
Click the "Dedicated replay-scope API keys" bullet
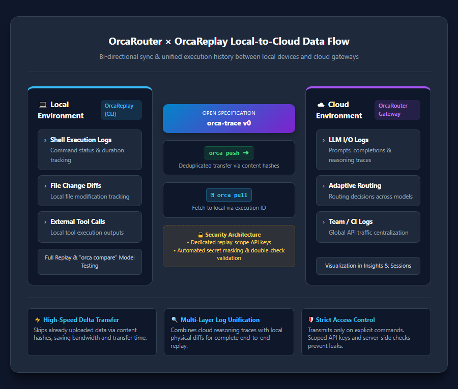[x=229, y=242]
